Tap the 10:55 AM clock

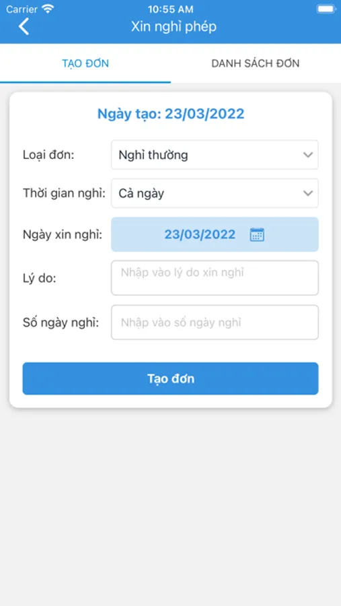pyautogui.click(x=170, y=9)
